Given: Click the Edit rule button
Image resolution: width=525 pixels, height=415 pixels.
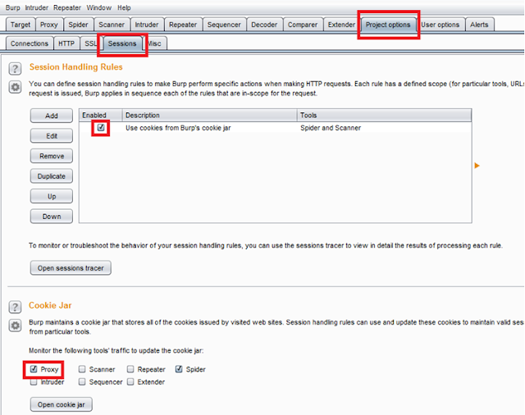Looking at the screenshot, I should (52, 136).
